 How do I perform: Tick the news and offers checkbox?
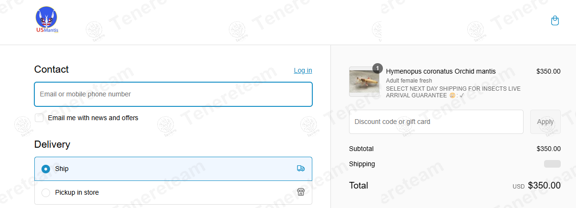(39, 118)
